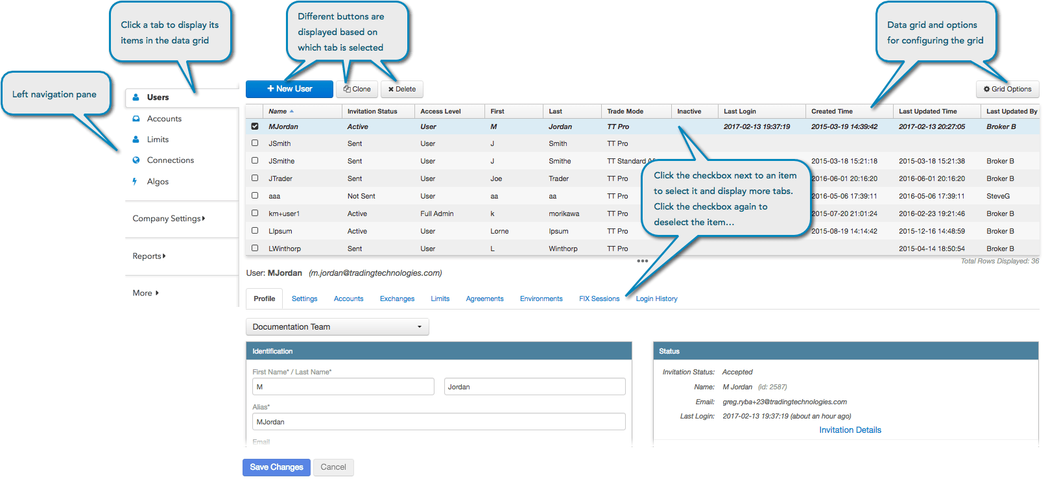Click the 'Winthorp' last name cell

pyautogui.click(x=563, y=249)
